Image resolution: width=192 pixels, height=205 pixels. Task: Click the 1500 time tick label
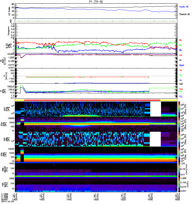[x=96, y=200]
